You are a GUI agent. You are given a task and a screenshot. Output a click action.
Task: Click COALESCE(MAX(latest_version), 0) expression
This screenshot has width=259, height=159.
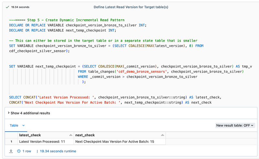(161, 46)
